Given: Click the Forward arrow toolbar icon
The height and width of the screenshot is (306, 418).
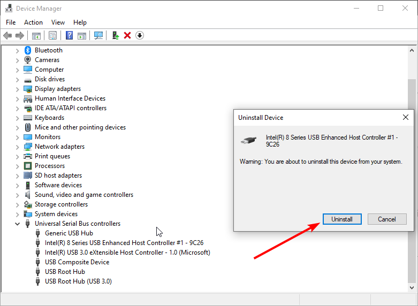Looking at the screenshot, I should [20, 35].
